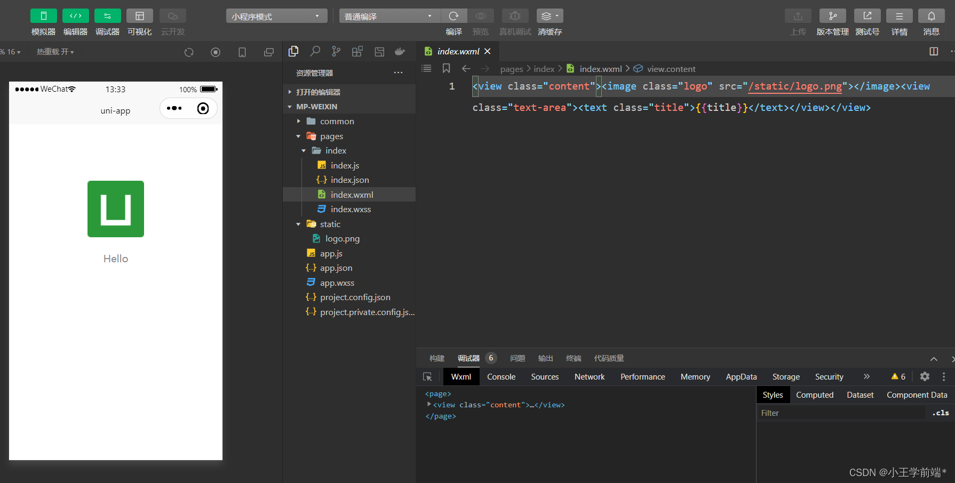Click the upload icon

click(x=798, y=16)
